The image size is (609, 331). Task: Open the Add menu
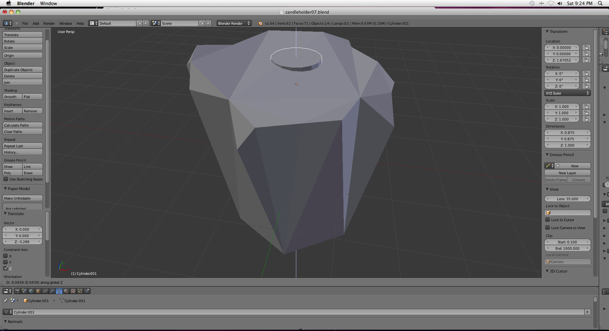click(36, 23)
